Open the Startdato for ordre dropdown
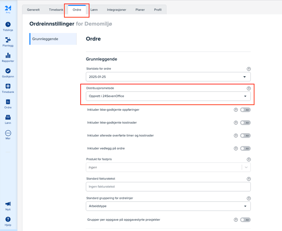Screen dimensions: 282x231 click(x=168, y=77)
